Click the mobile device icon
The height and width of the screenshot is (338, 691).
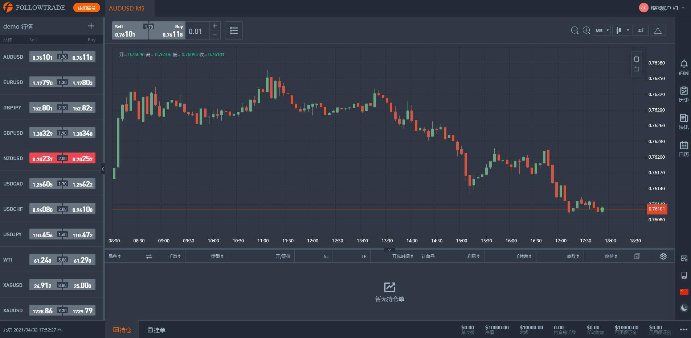pyautogui.click(x=684, y=275)
